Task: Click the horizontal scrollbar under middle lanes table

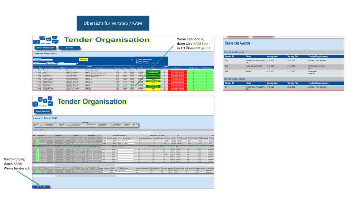Action: pos(84,165)
